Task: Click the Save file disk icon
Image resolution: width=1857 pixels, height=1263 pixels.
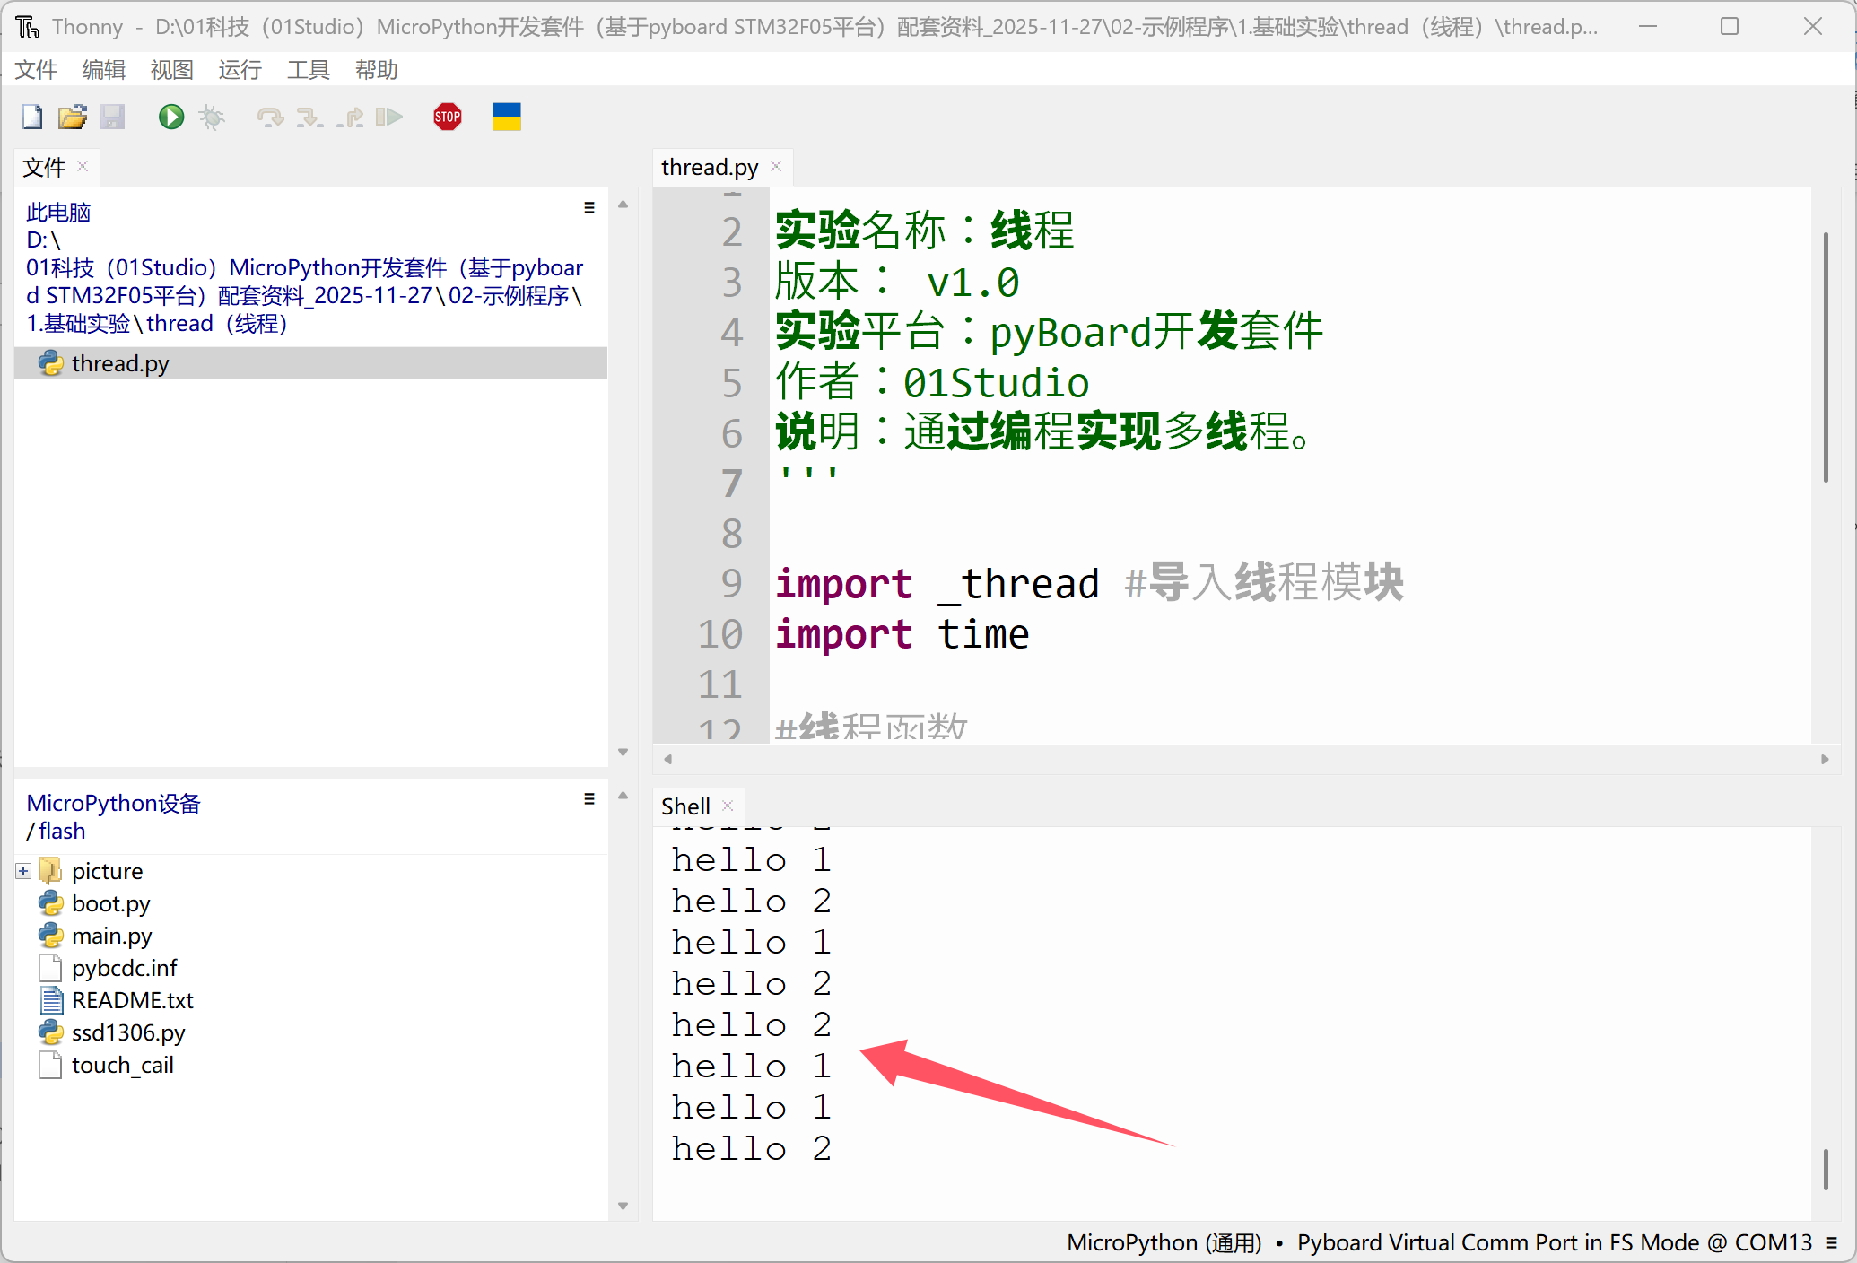Action: (x=112, y=117)
